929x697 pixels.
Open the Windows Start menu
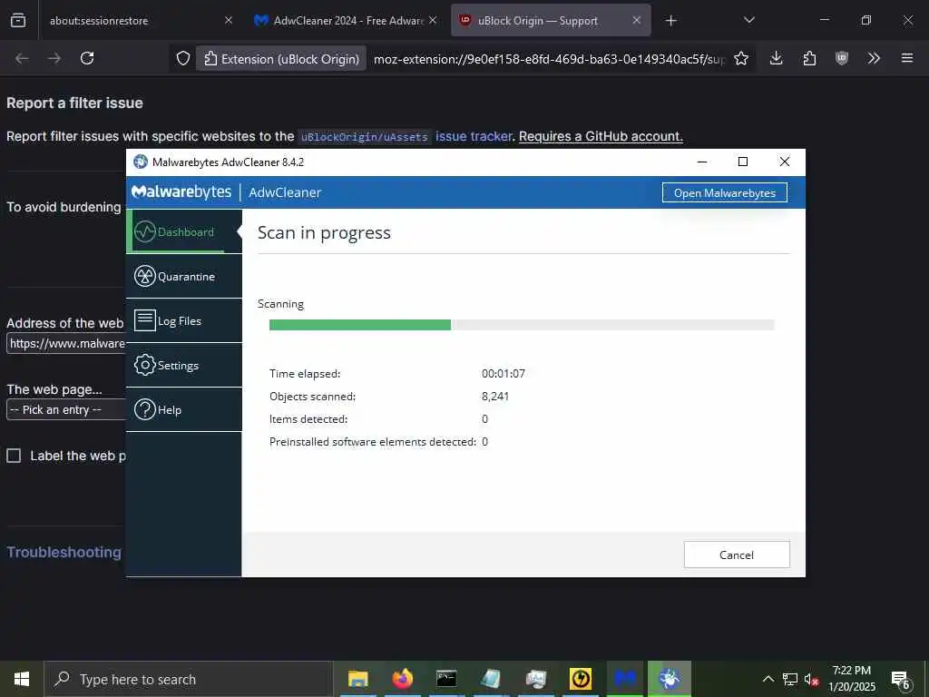point(22,679)
